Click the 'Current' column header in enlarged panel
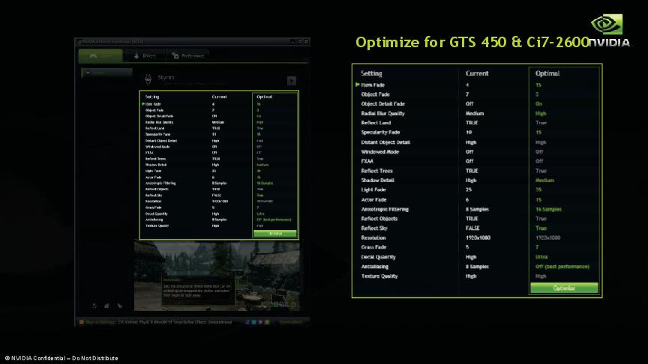The image size is (648, 364). [x=477, y=73]
